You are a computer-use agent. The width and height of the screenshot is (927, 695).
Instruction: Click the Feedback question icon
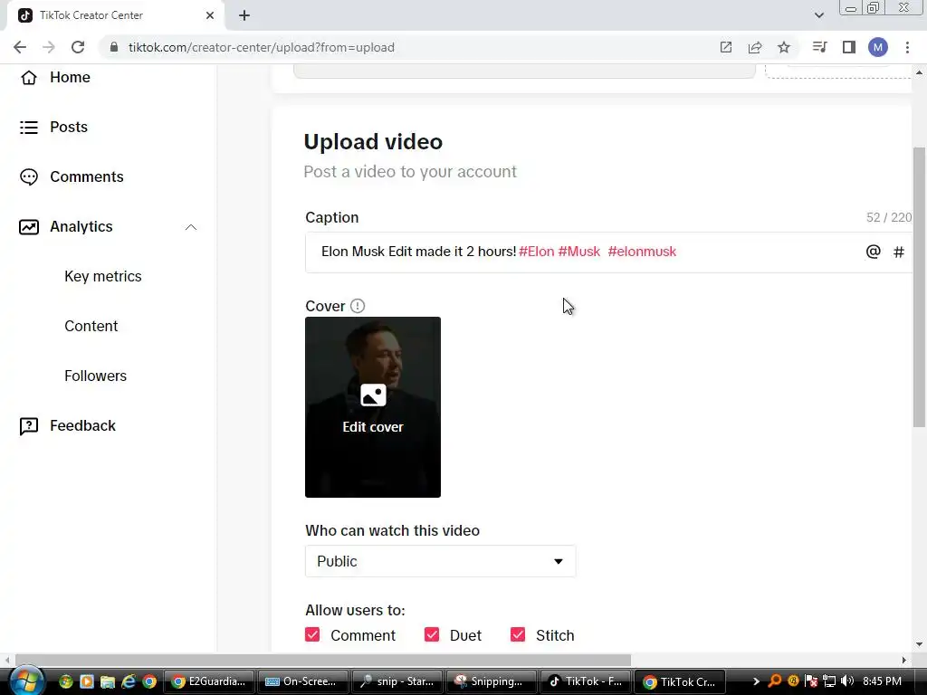click(x=28, y=426)
